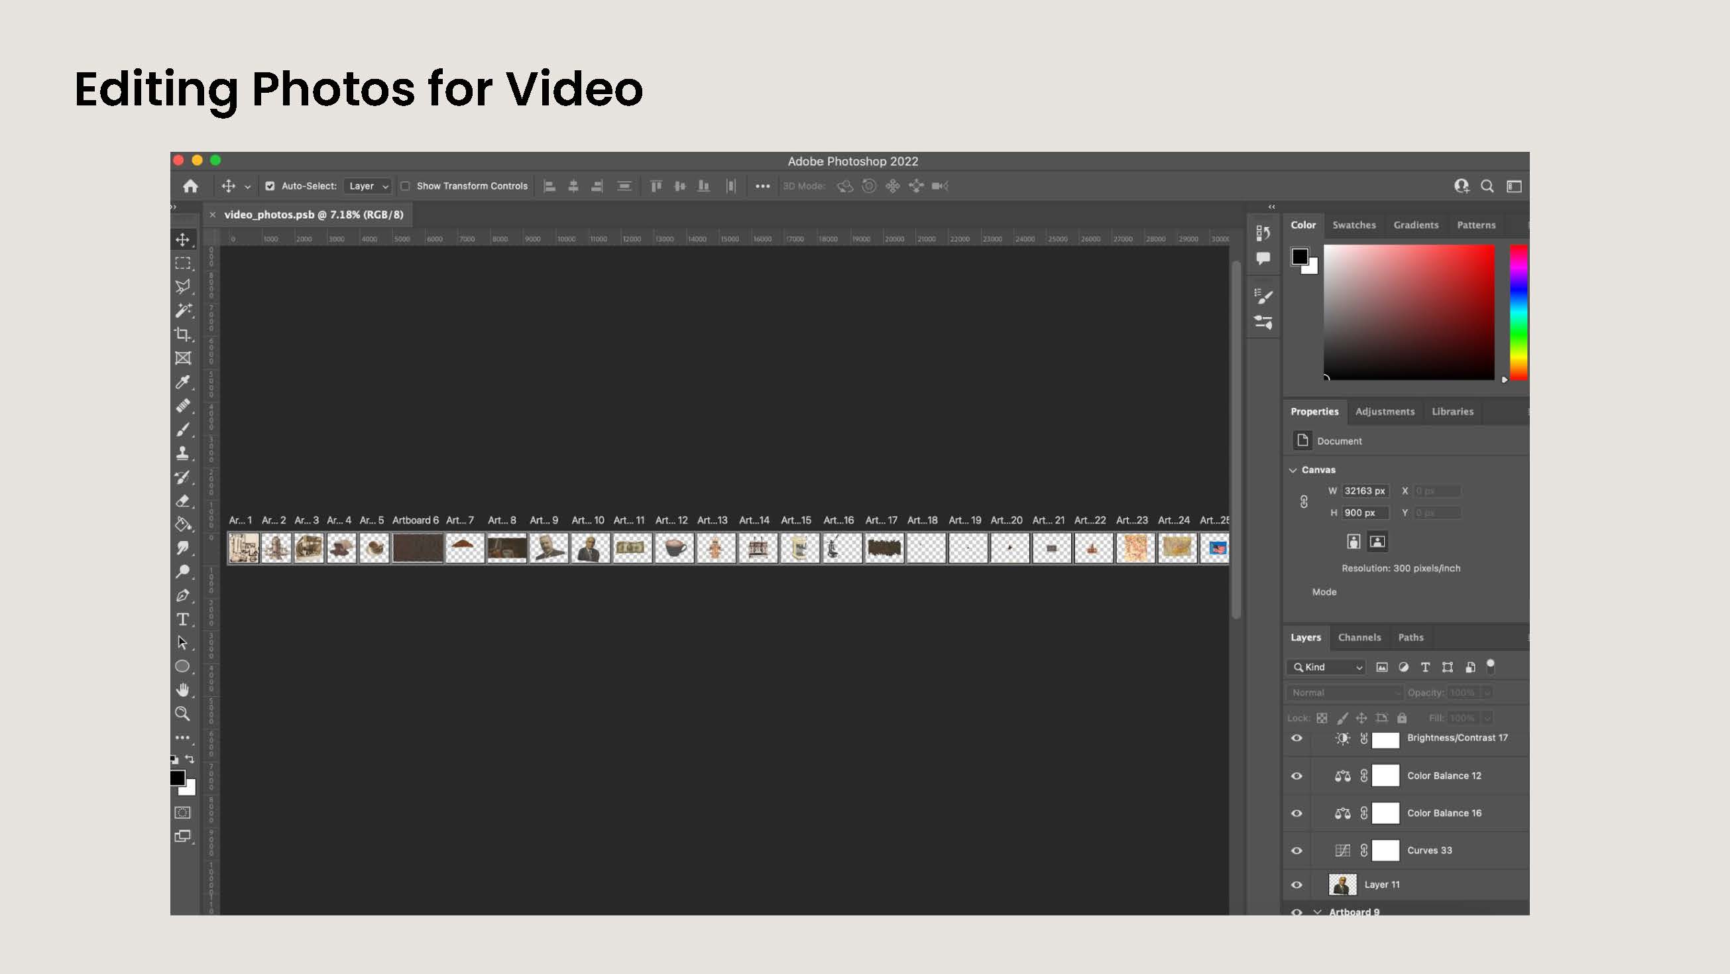
Task: Select the Clone Stamp tool
Action: click(182, 454)
